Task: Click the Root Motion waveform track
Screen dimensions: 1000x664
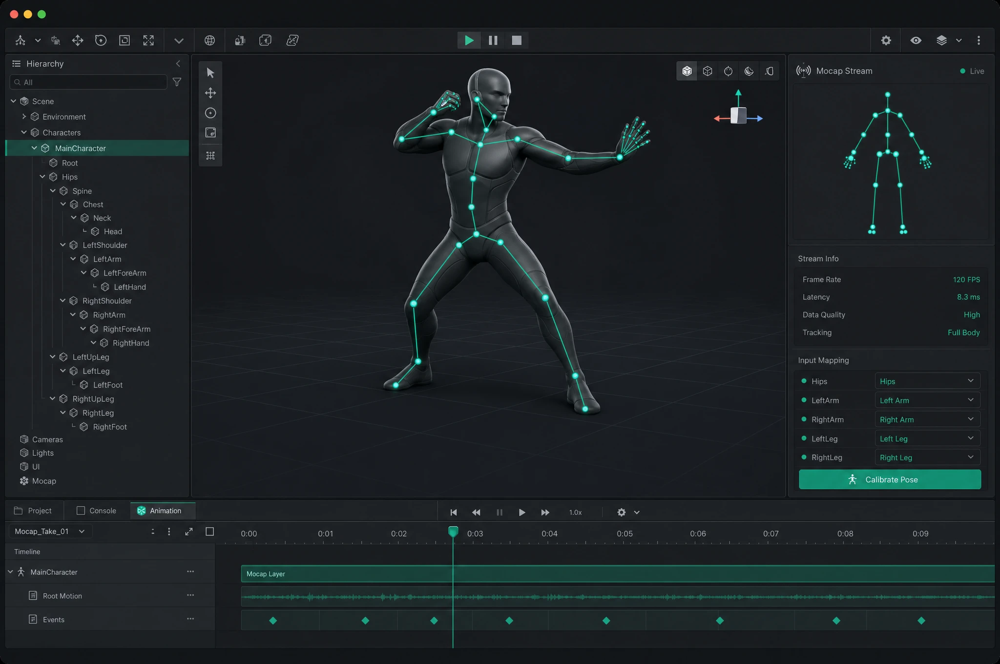Action: [618, 597]
